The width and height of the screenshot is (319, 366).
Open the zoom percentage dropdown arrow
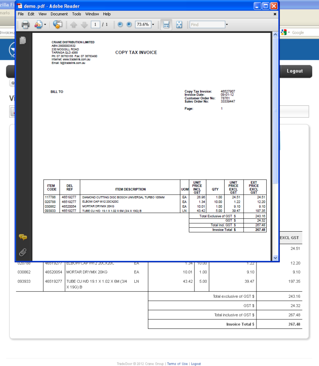pos(153,24)
